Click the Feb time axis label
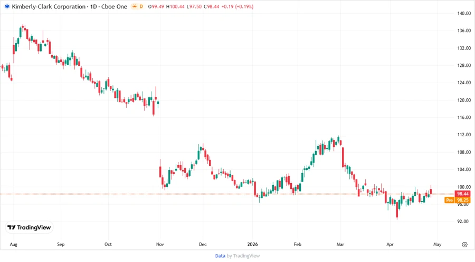Image resolution: width=475 pixels, height=262 pixels. pyautogui.click(x=298, y=244)
